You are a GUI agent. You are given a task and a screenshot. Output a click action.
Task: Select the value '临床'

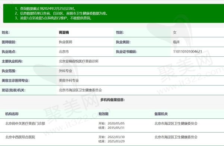(x=177, y=42)
